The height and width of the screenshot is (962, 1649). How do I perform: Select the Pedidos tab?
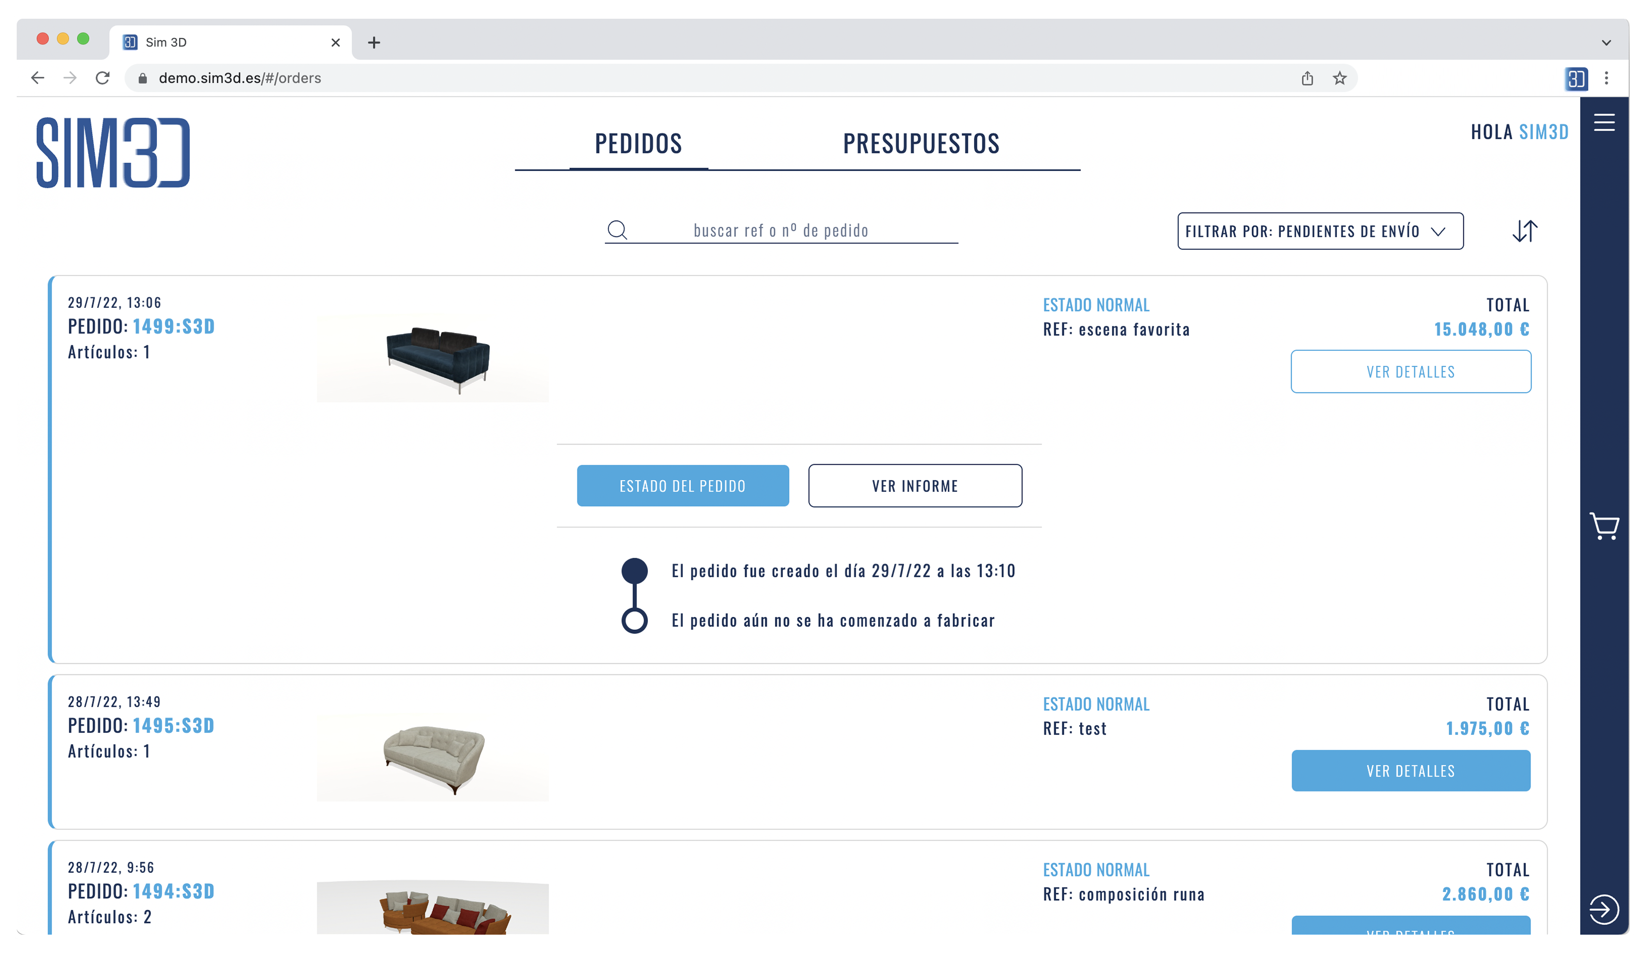coord(638,143)
